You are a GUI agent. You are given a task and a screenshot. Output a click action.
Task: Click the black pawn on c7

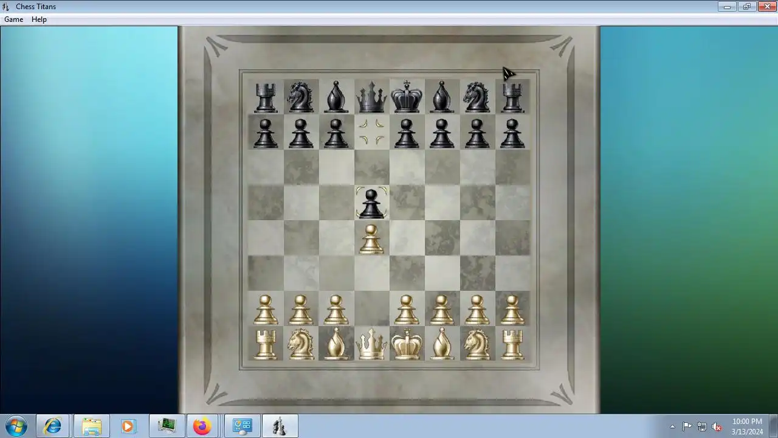336,133
